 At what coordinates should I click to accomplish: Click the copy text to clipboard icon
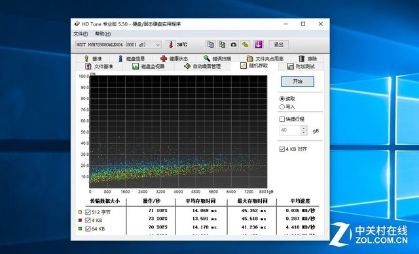[211, 45]
